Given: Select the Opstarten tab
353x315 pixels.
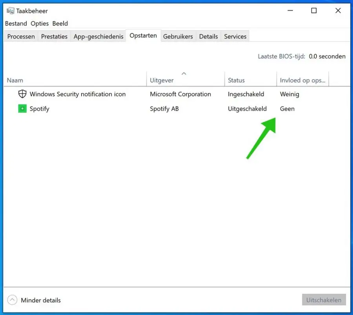Looking at the screenshot, I should coord(143,36).
